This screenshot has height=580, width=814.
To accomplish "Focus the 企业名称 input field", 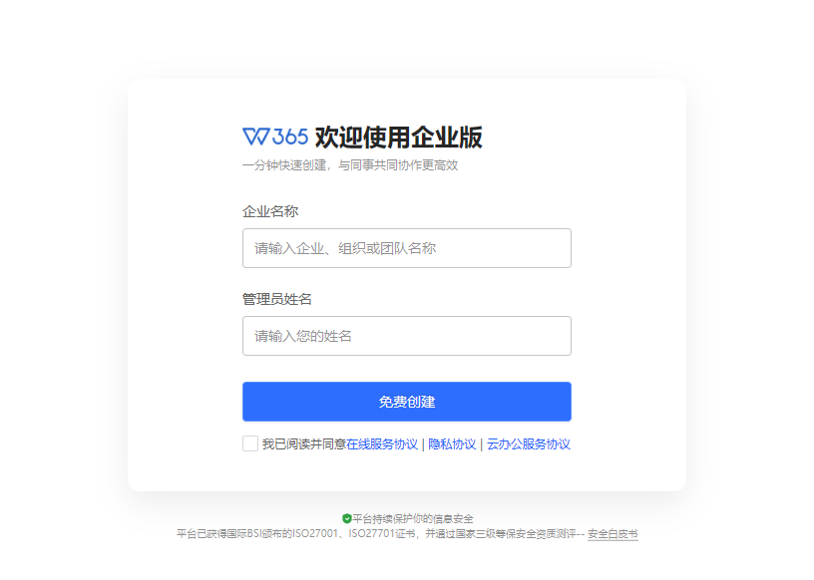I will (406, 248).
